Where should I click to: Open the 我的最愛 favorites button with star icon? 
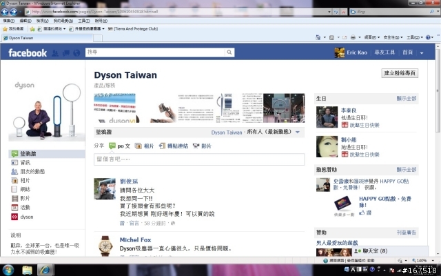click(13, 29)
